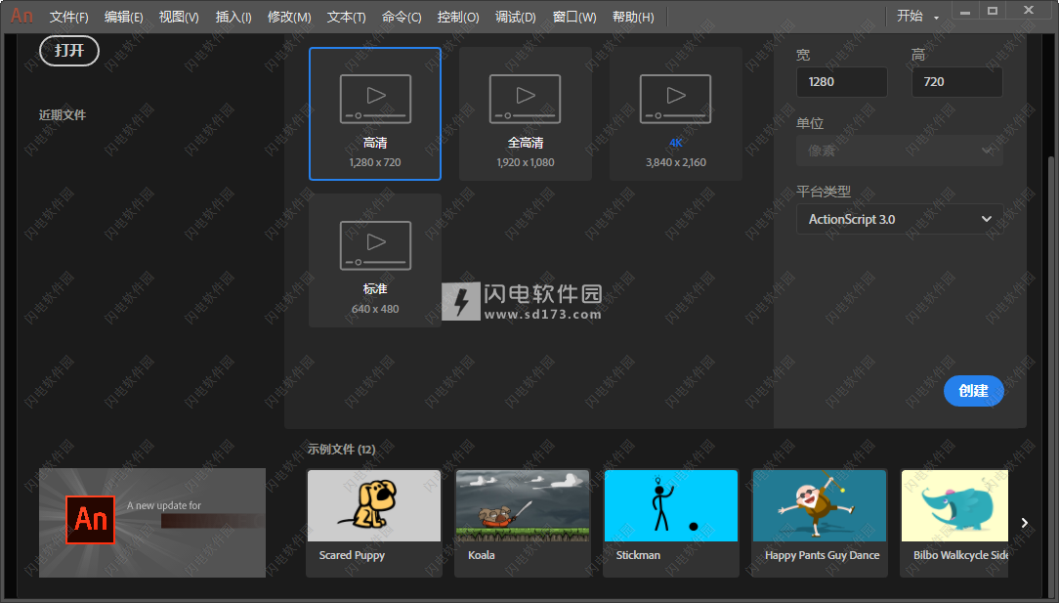Open the 控制(O) menu
Screen dimensions: 1059x603
tap(458, 17)
